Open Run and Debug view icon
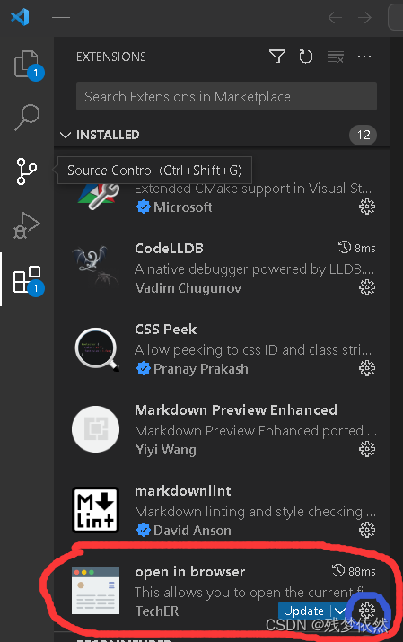The width and height of the screenshot is (403, 642). [x=27, y=225]
